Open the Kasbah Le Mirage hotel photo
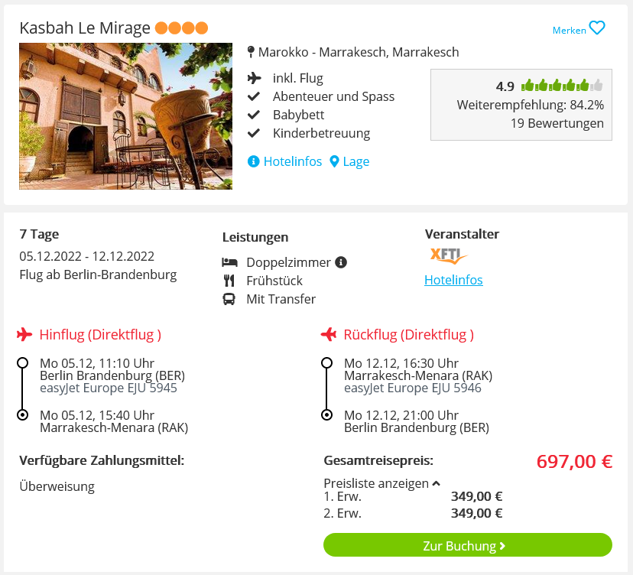Image resolution: width=633 pixels, height=575 pixels. tap(125, 116)
